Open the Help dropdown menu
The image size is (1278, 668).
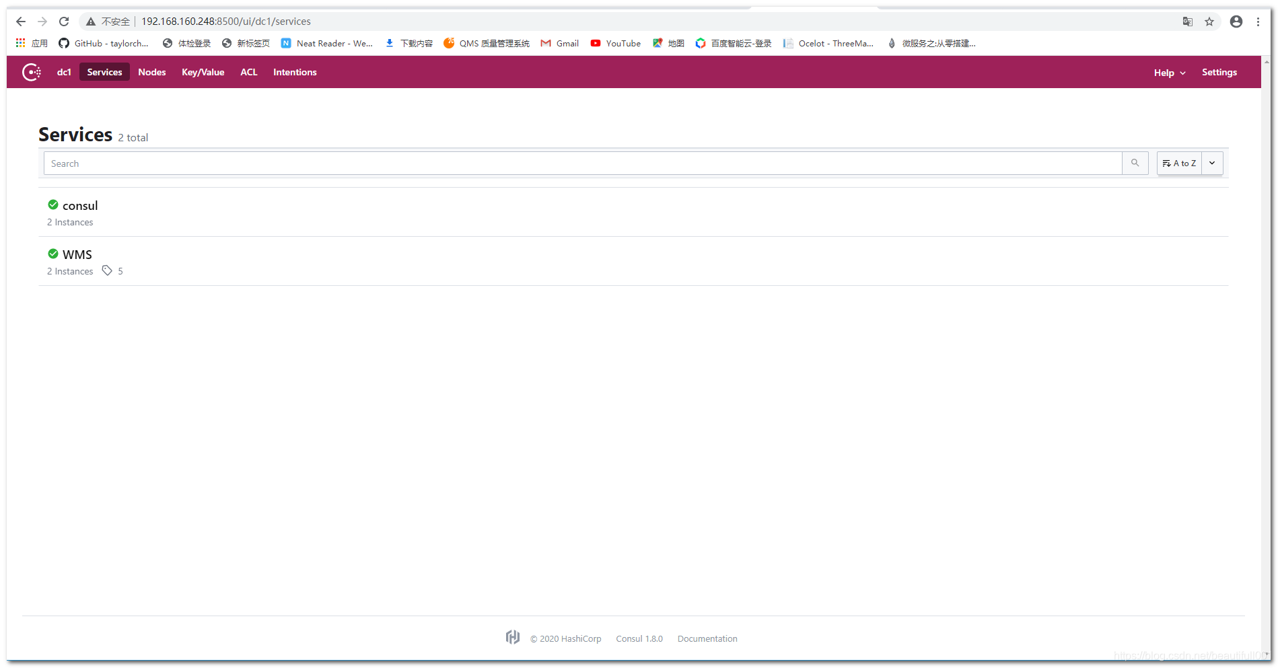tap(1170, 73)
